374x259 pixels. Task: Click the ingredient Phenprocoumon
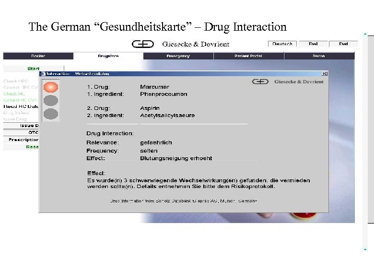tap(164, 94)
